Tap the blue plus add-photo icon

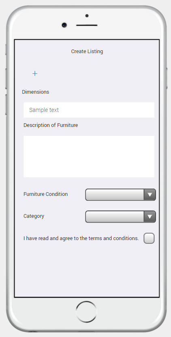point(35,73)
